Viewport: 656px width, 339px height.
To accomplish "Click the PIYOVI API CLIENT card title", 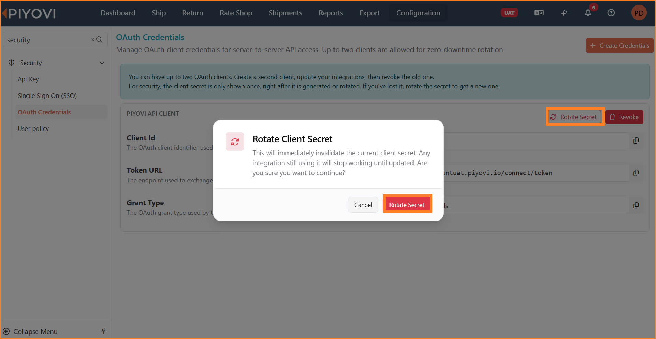I will (x=153, y=114).
